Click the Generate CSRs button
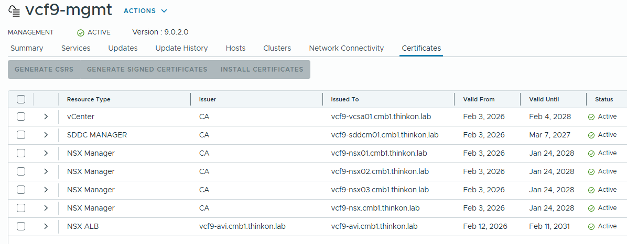 tap(44, 69)
